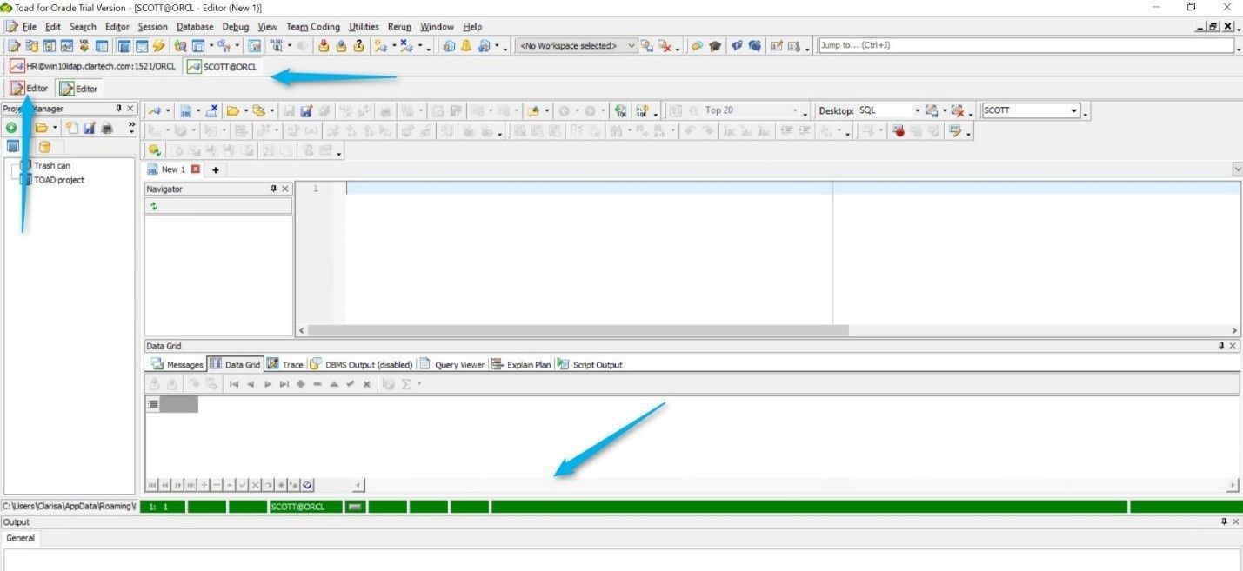This screenshot has height=571, width=1243.
Task: Select the Project Manager database cylinder tab
Action: point(43,147)
